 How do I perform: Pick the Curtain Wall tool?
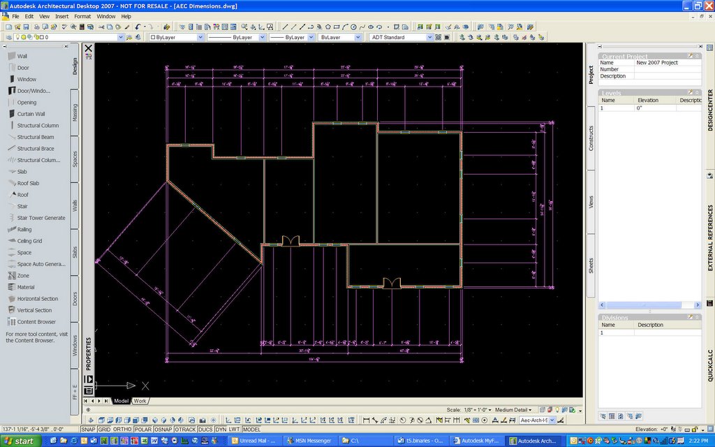(x=31, y=114)
